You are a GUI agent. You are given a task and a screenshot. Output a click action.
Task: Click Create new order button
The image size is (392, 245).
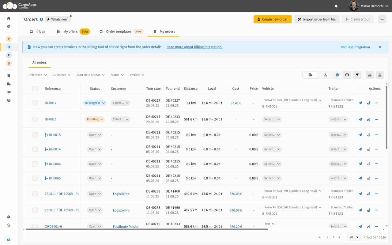coord(272,19)
